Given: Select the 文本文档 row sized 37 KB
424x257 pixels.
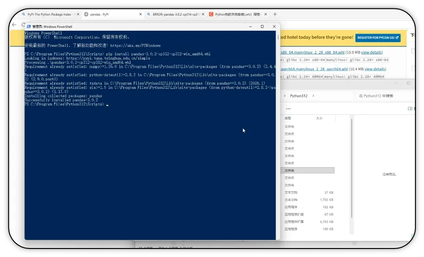Looking at the screenshot, I should pos(307,192).
